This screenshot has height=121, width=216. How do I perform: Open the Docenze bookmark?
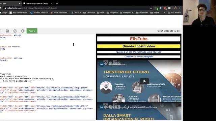[x=76, y=13]
